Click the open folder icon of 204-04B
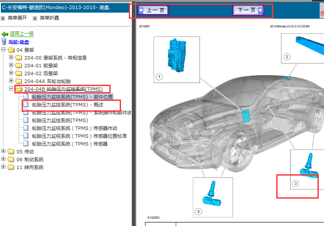Viewport: 324px width, 226px height. tap(19, 89)
